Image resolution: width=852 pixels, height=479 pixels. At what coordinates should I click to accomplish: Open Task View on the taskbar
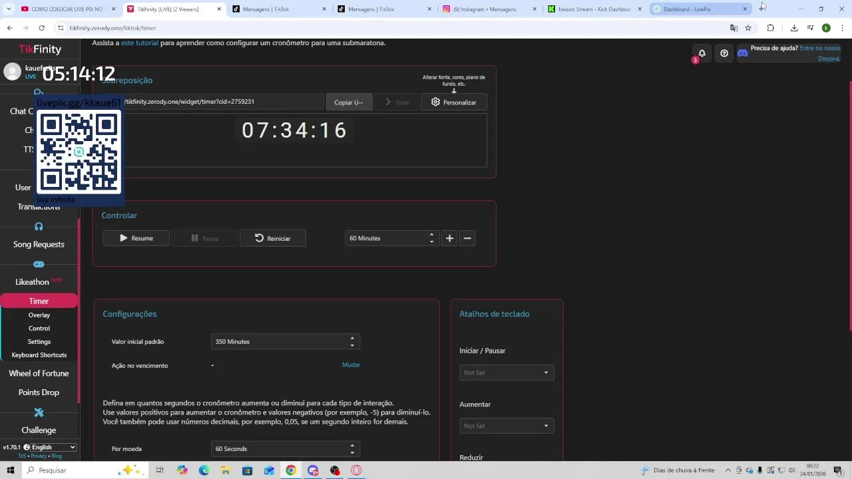[x=160, y=470]
